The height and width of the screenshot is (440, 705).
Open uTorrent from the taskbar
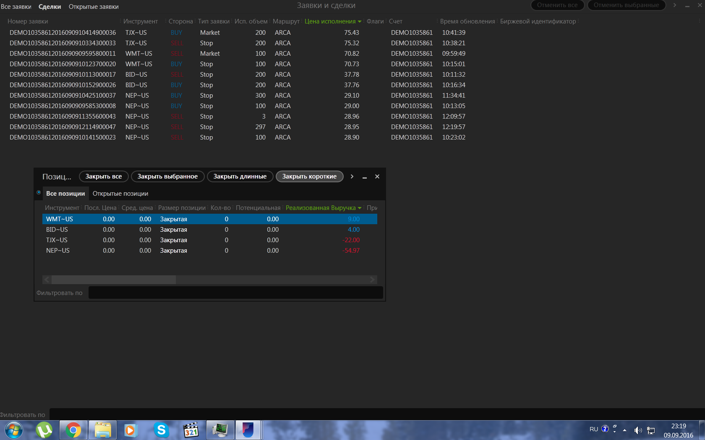tap(44, 430)
